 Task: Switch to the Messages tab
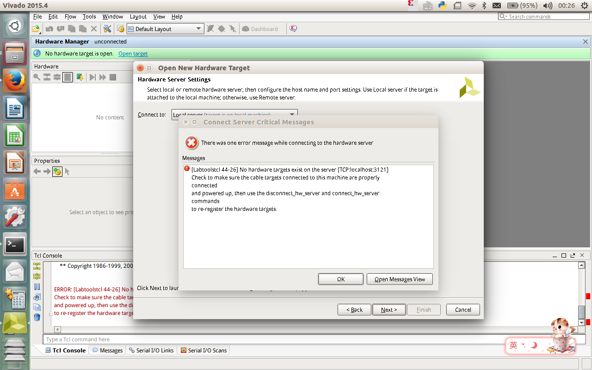(x=107, y=351)
